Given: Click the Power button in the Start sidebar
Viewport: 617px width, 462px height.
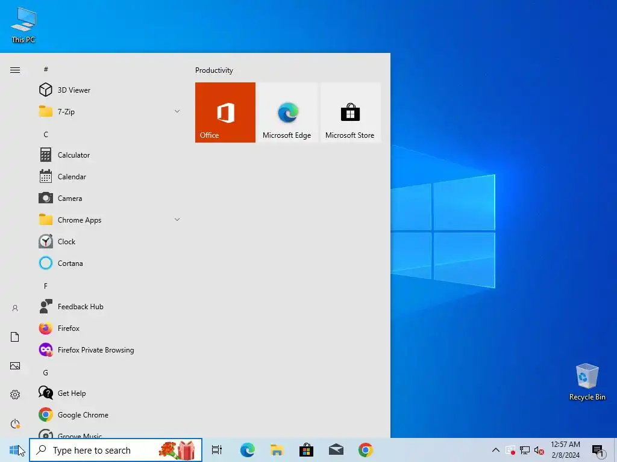Looking at the screenshot, I should [x=15, y=423].
